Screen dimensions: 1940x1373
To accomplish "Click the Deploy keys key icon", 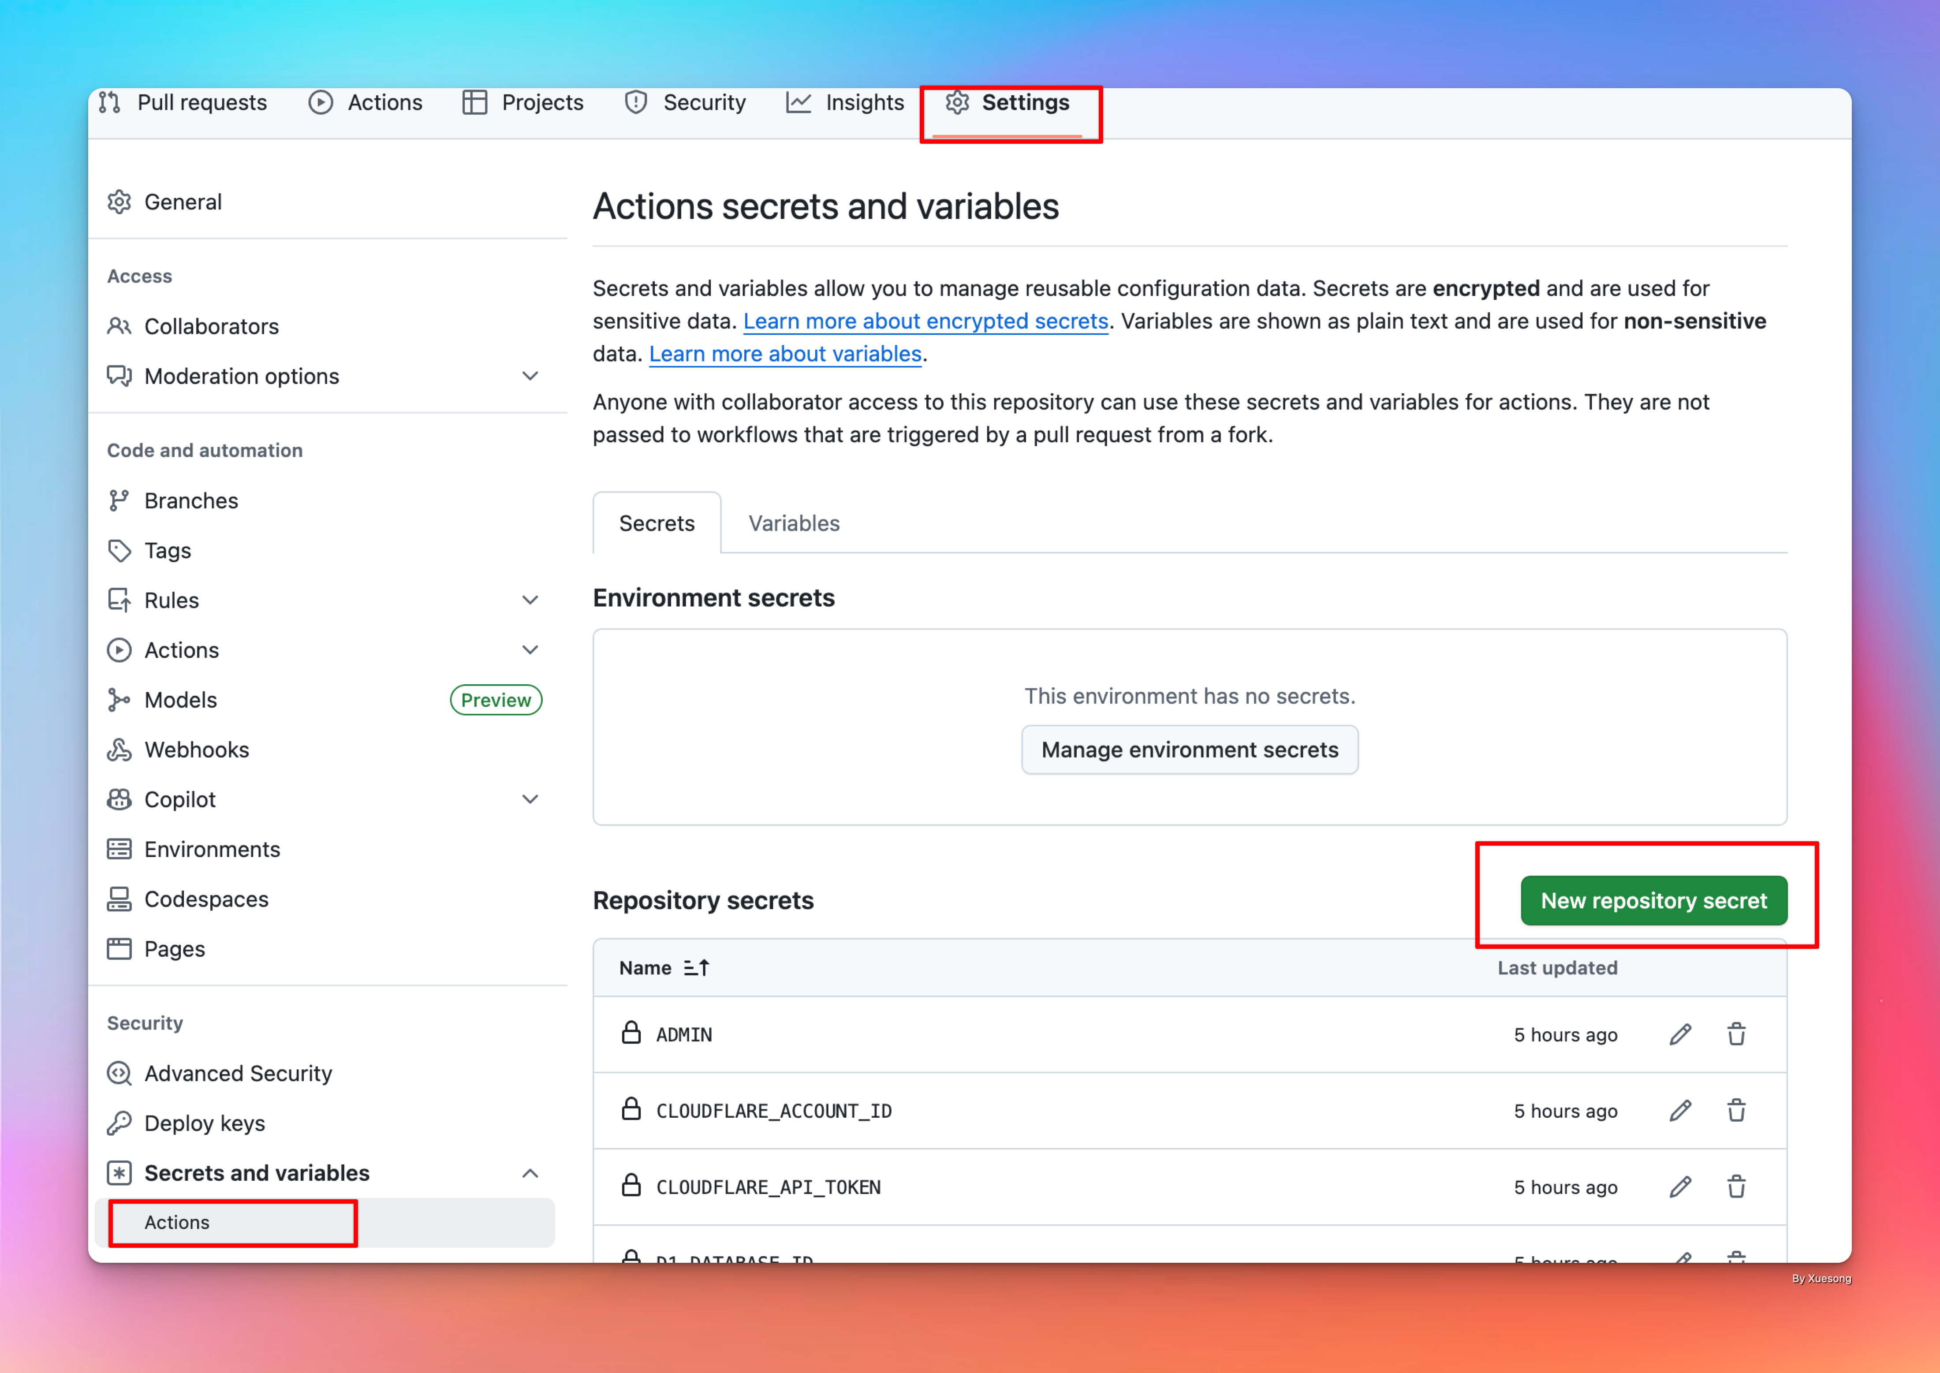I will click(x=119, y=1123).
